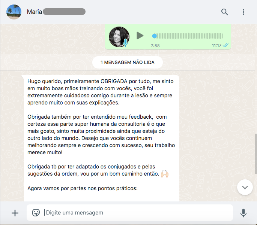Viewport: 257px width, 225px height.
Task: Click the plus attach icon
Action: (x=15, y=213)
